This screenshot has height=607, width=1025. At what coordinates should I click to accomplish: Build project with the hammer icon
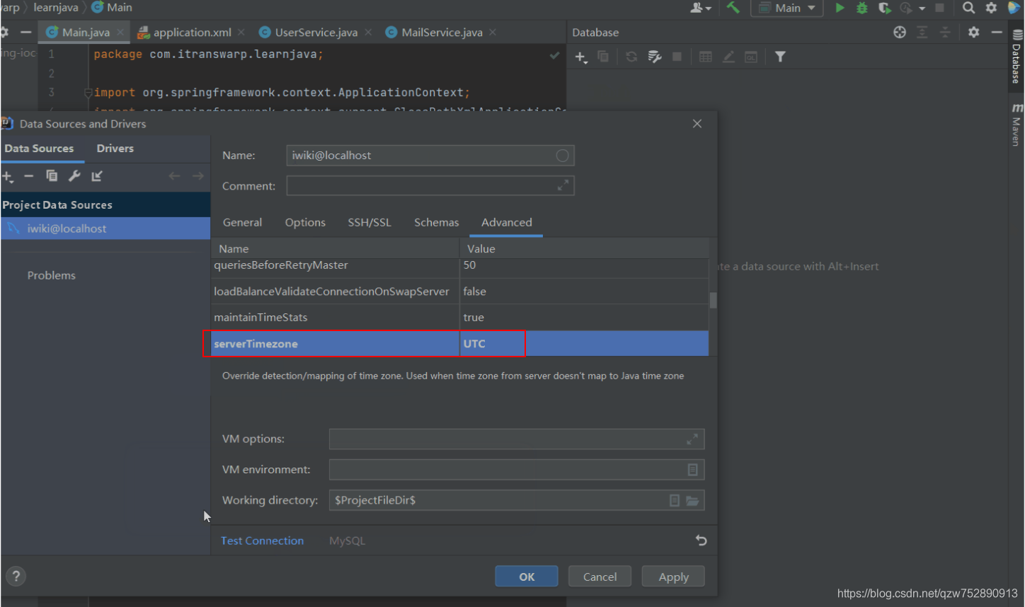point(733,8)
